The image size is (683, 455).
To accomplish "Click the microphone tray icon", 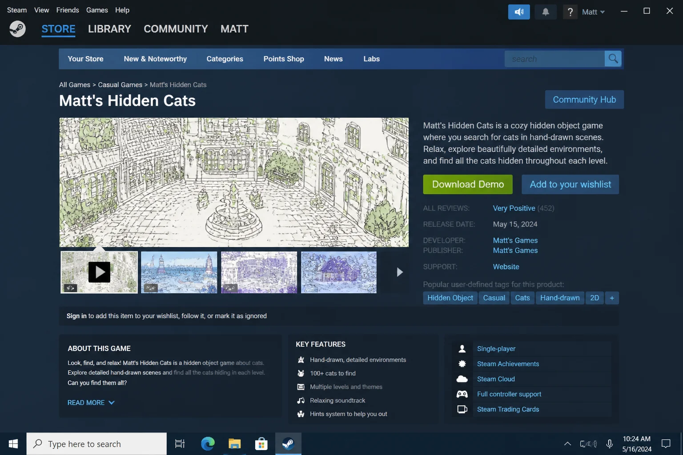I will (x=610, y=444).
